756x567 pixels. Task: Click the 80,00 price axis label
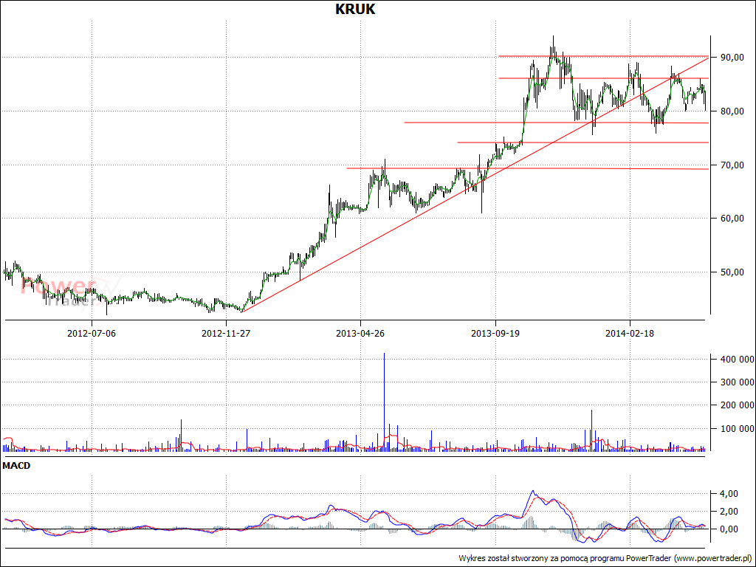[733, 111]
